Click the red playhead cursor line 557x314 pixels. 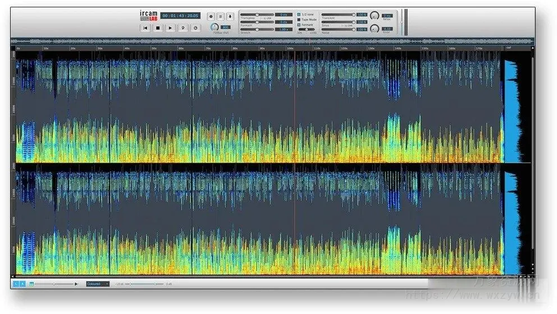pyautogui.click(x=294, y=163)
